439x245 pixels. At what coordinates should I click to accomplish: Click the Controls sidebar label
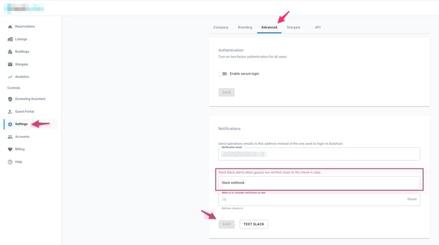coord(14,88)
